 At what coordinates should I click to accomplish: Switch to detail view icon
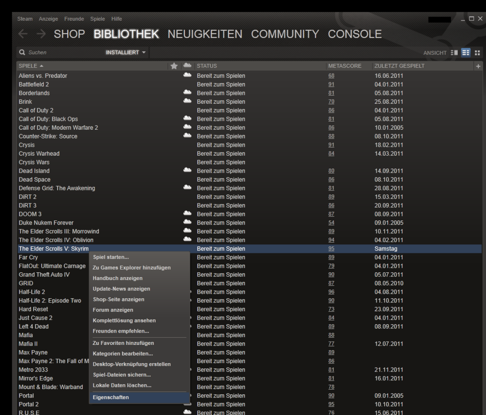(454, 53)
